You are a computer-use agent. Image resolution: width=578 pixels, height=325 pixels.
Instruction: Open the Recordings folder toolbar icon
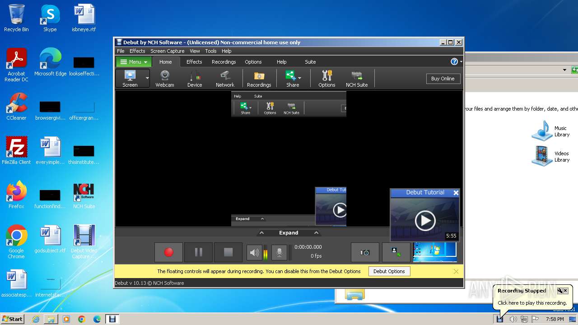coord(259,79)
